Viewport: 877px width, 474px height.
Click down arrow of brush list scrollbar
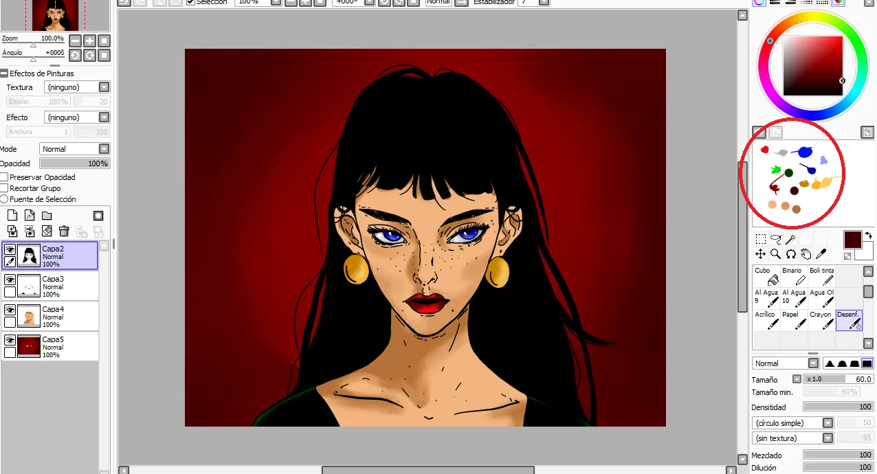tap(869, 344)
